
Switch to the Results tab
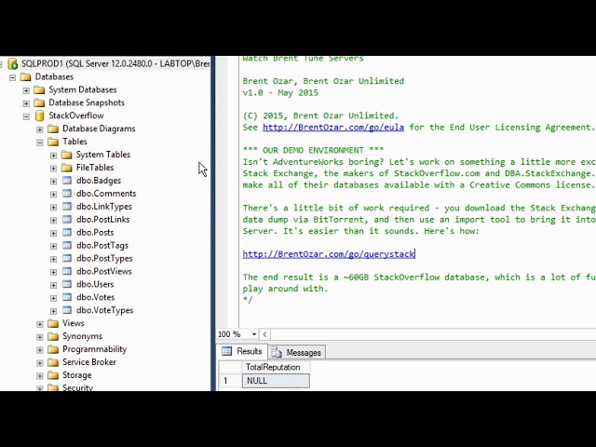242,351
